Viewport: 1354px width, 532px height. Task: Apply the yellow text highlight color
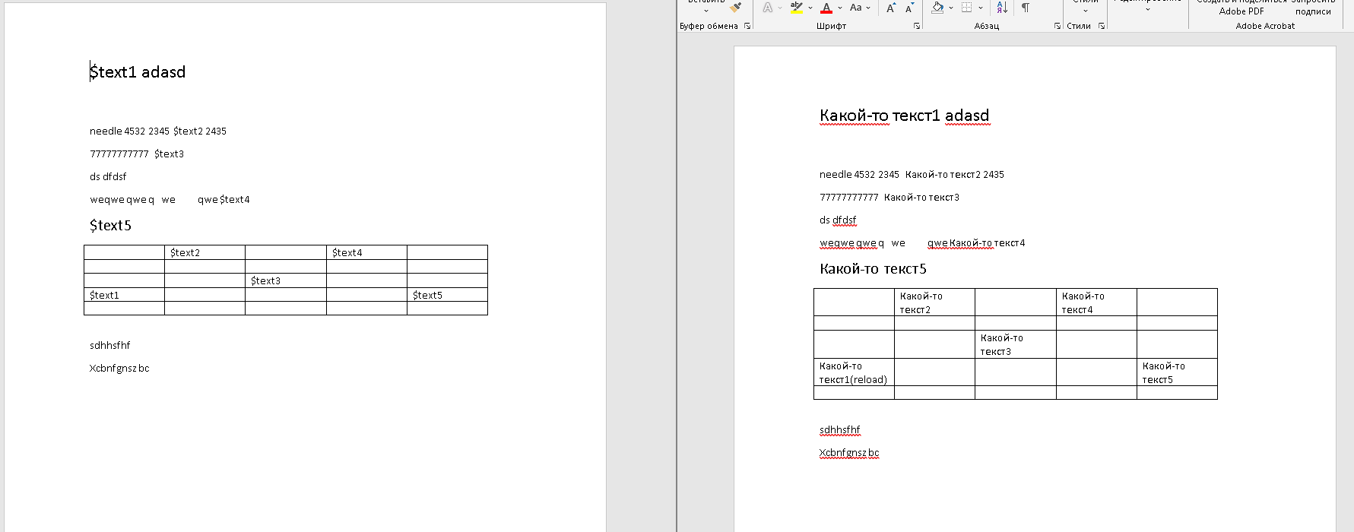(796, 8)
